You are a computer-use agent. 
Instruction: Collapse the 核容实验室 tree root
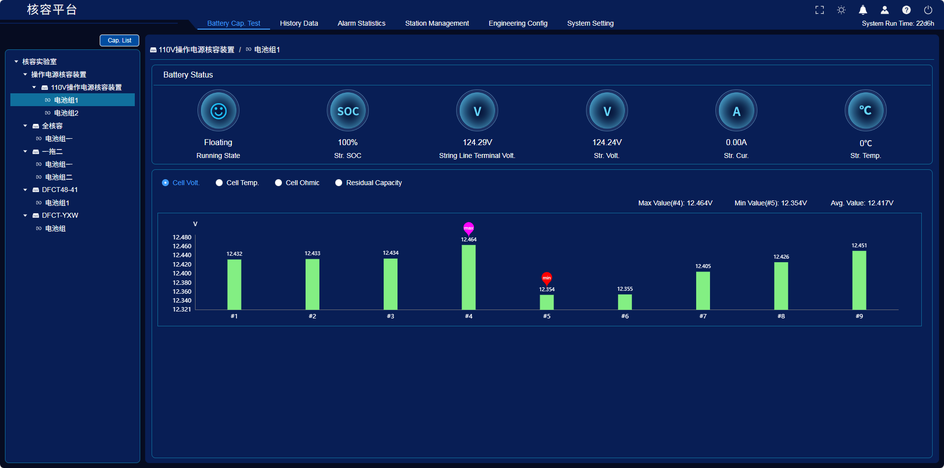(16, 62)
